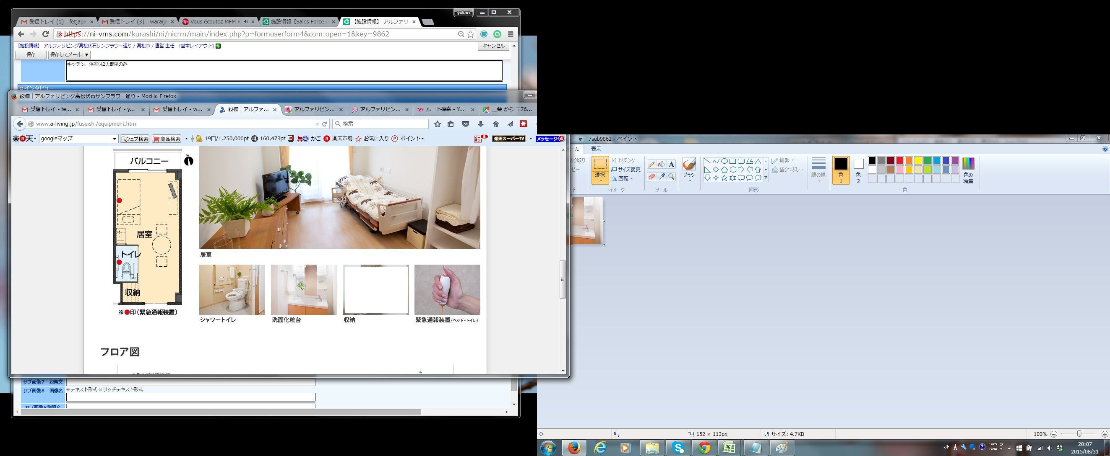The width and height of the screenshot is (1110, 456).
Task: Select the Fill bucket tool in Paint
Action: [662, 164]
